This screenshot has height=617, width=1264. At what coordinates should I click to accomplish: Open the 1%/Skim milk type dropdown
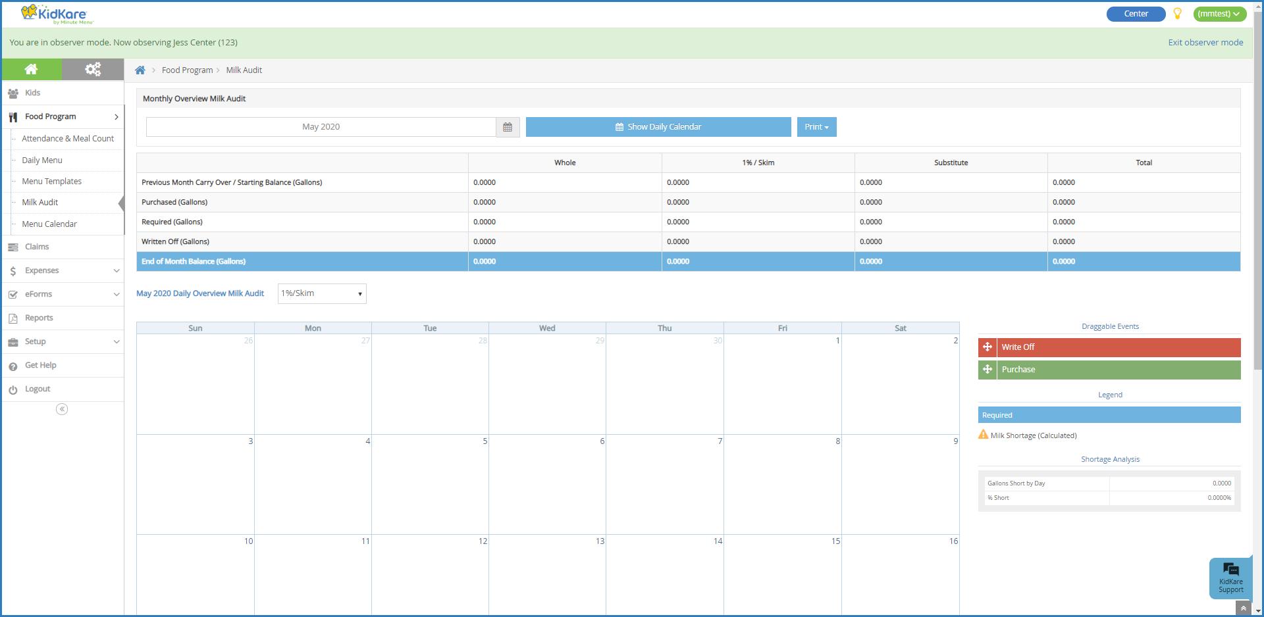pyautogui.click(x=322, y=293)
